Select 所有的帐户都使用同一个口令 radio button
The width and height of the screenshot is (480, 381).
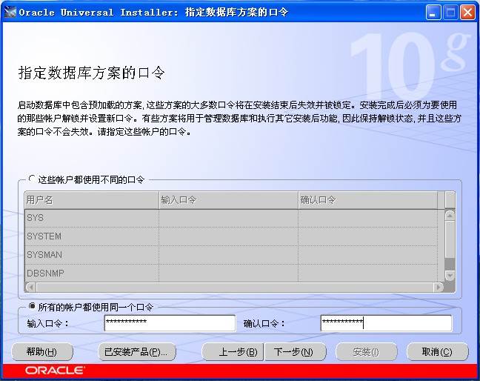pos(32,306)
